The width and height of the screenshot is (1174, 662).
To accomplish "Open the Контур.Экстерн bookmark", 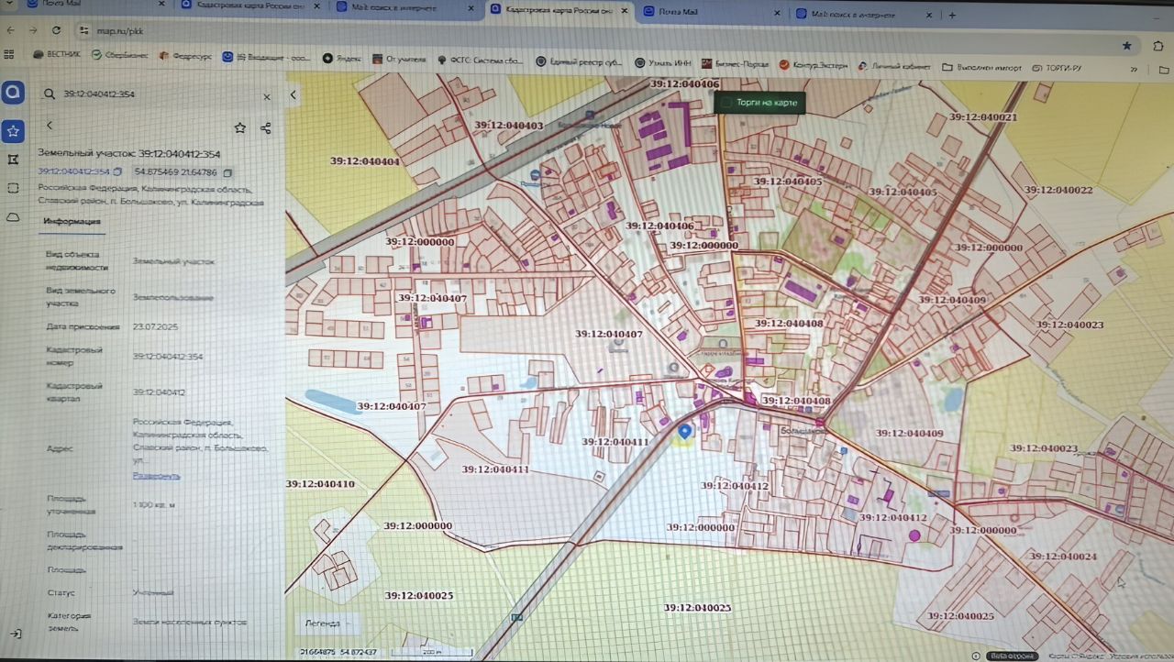I will coord(812,65).
